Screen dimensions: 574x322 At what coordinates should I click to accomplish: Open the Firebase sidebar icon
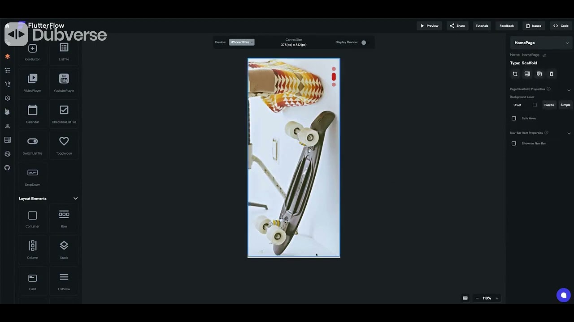click(x=7, y=112)
